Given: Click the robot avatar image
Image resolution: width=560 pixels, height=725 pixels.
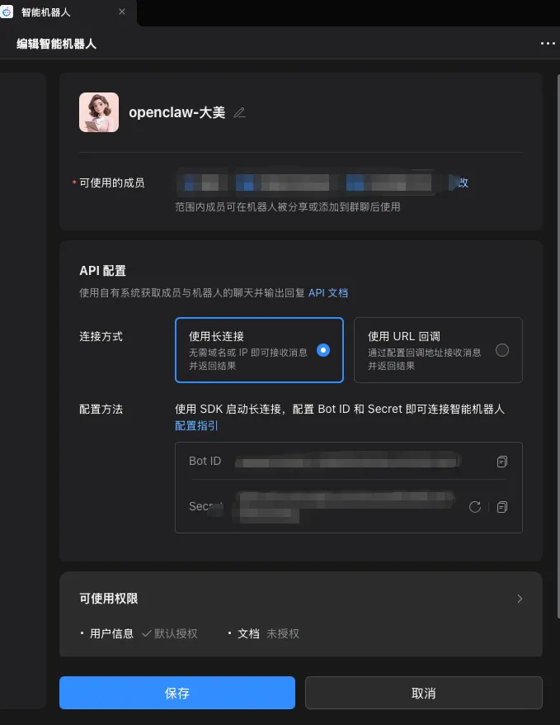Looking at the screenshot, I should [99, 112].
